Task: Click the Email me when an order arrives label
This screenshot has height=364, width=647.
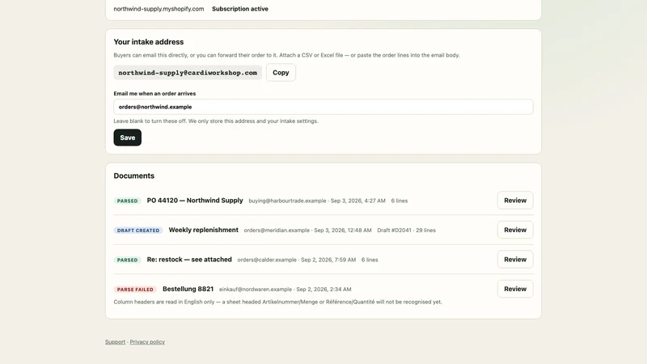Action: coord(154,94)
